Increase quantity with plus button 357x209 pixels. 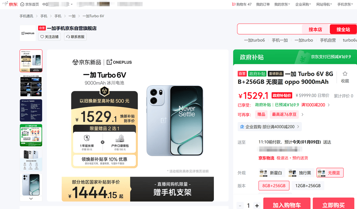pyautogui.click(x=257, y=205)
